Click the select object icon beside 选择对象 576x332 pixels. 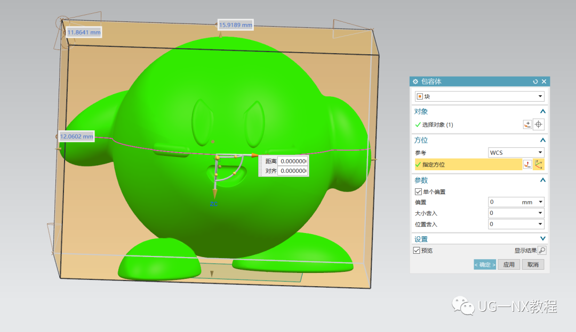tap(527, 124)
